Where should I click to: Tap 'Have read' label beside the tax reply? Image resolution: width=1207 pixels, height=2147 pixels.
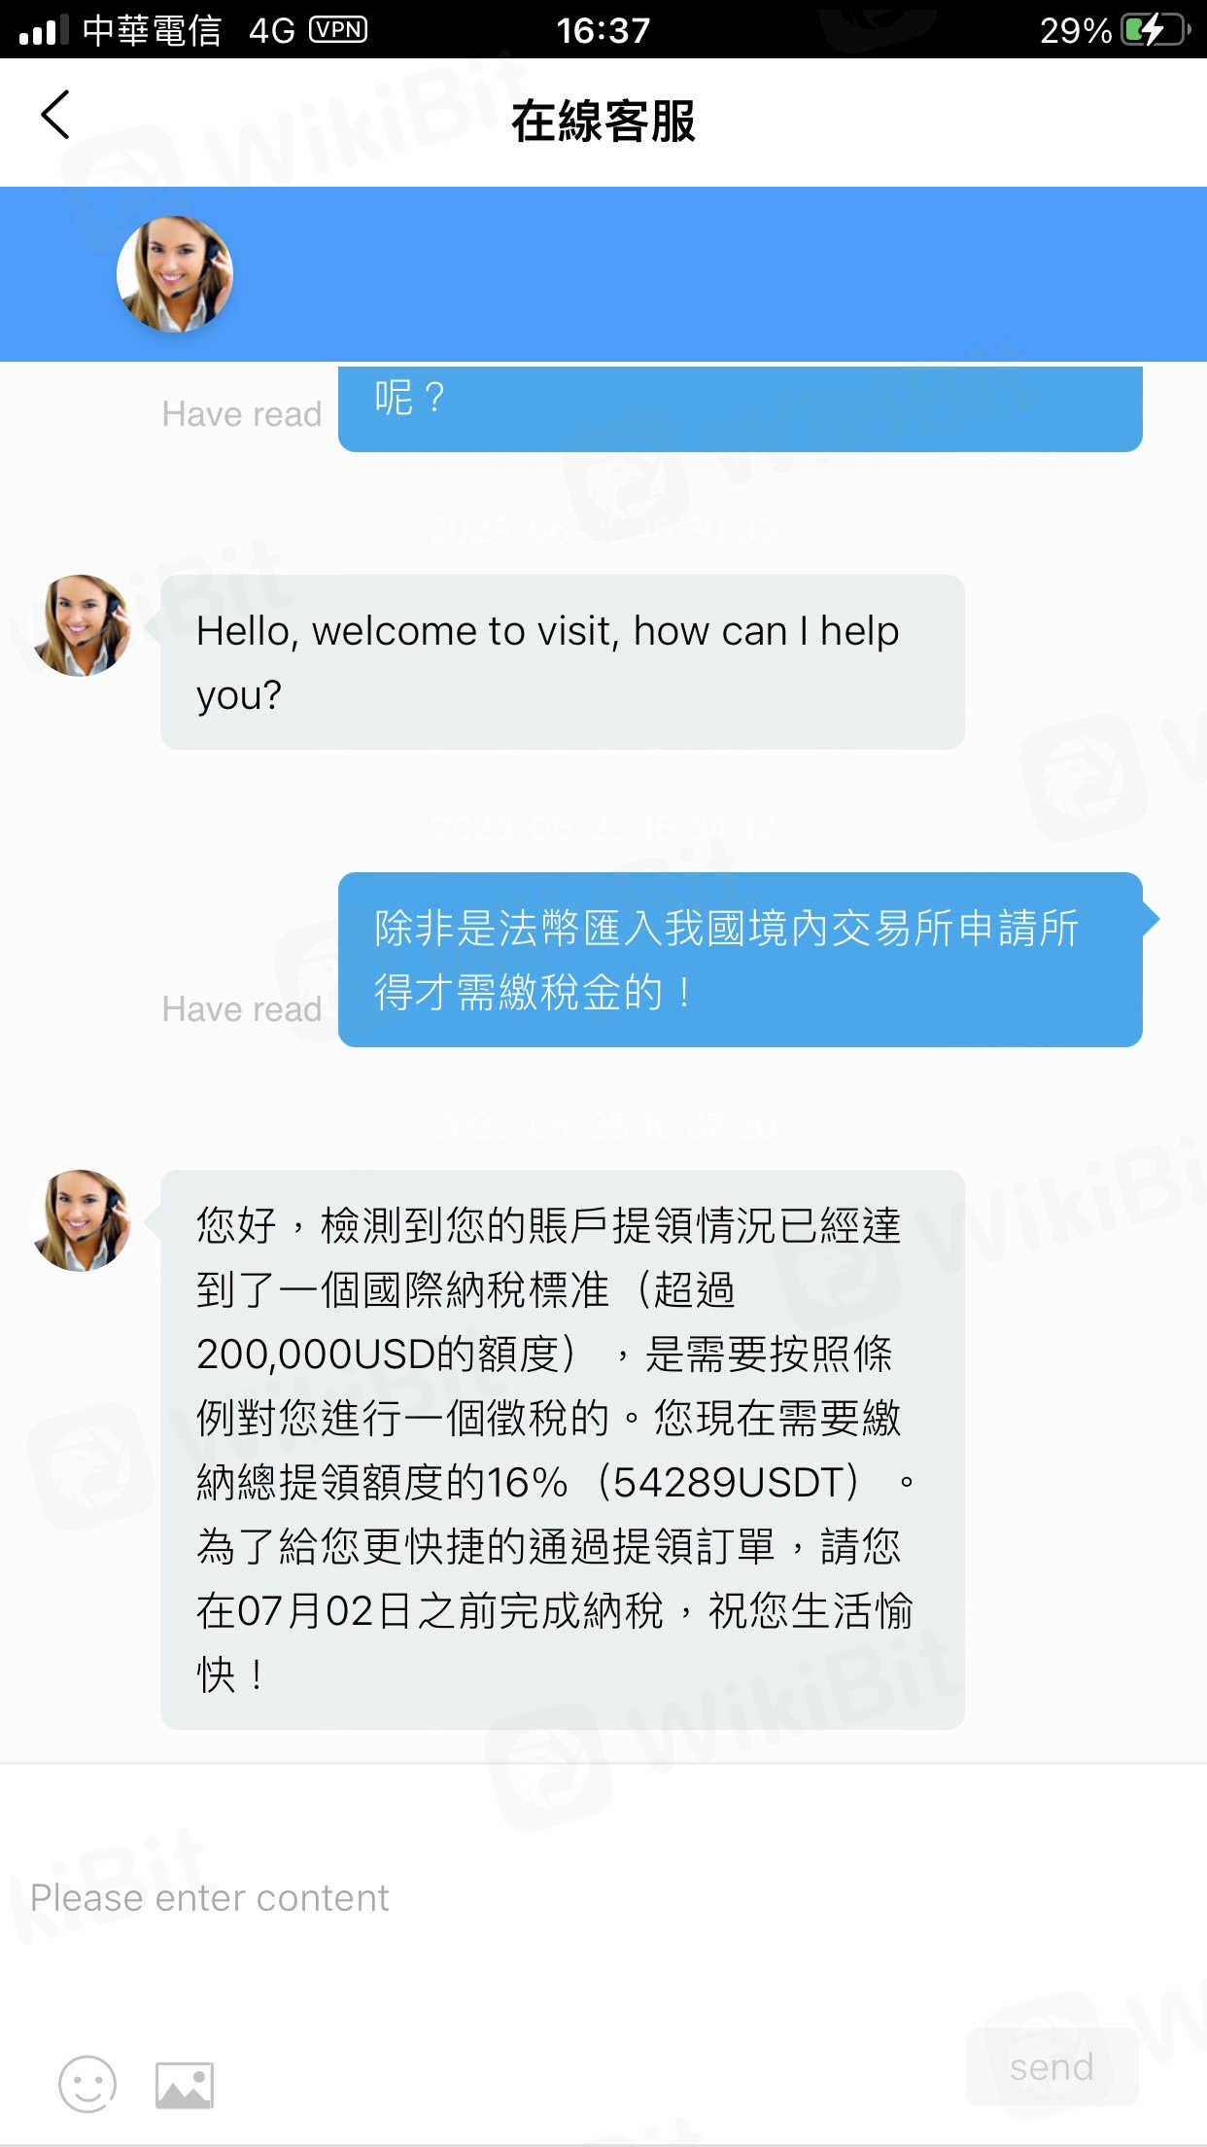[x=242, y=1009]
